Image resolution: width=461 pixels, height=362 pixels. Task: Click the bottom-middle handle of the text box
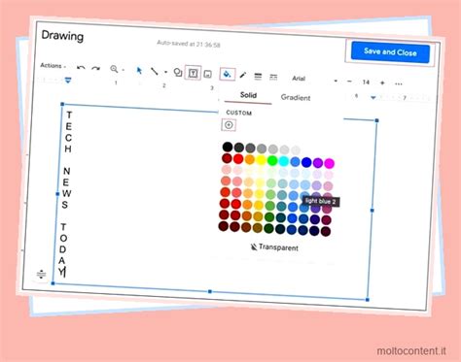point(210,291)
